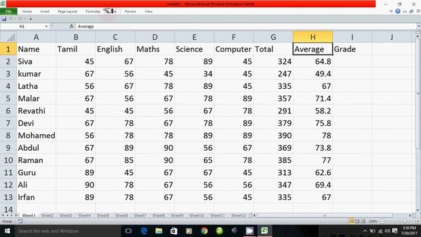Click horizontal scrollbar right arrow
The image size is (421, 237).
410,215
